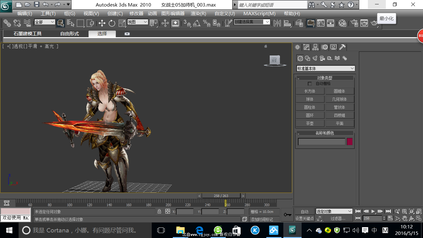Viewport: 423px width, 238px height.
Task: Open Edit Named Selection Sets icon
Action: pos(229,23)
